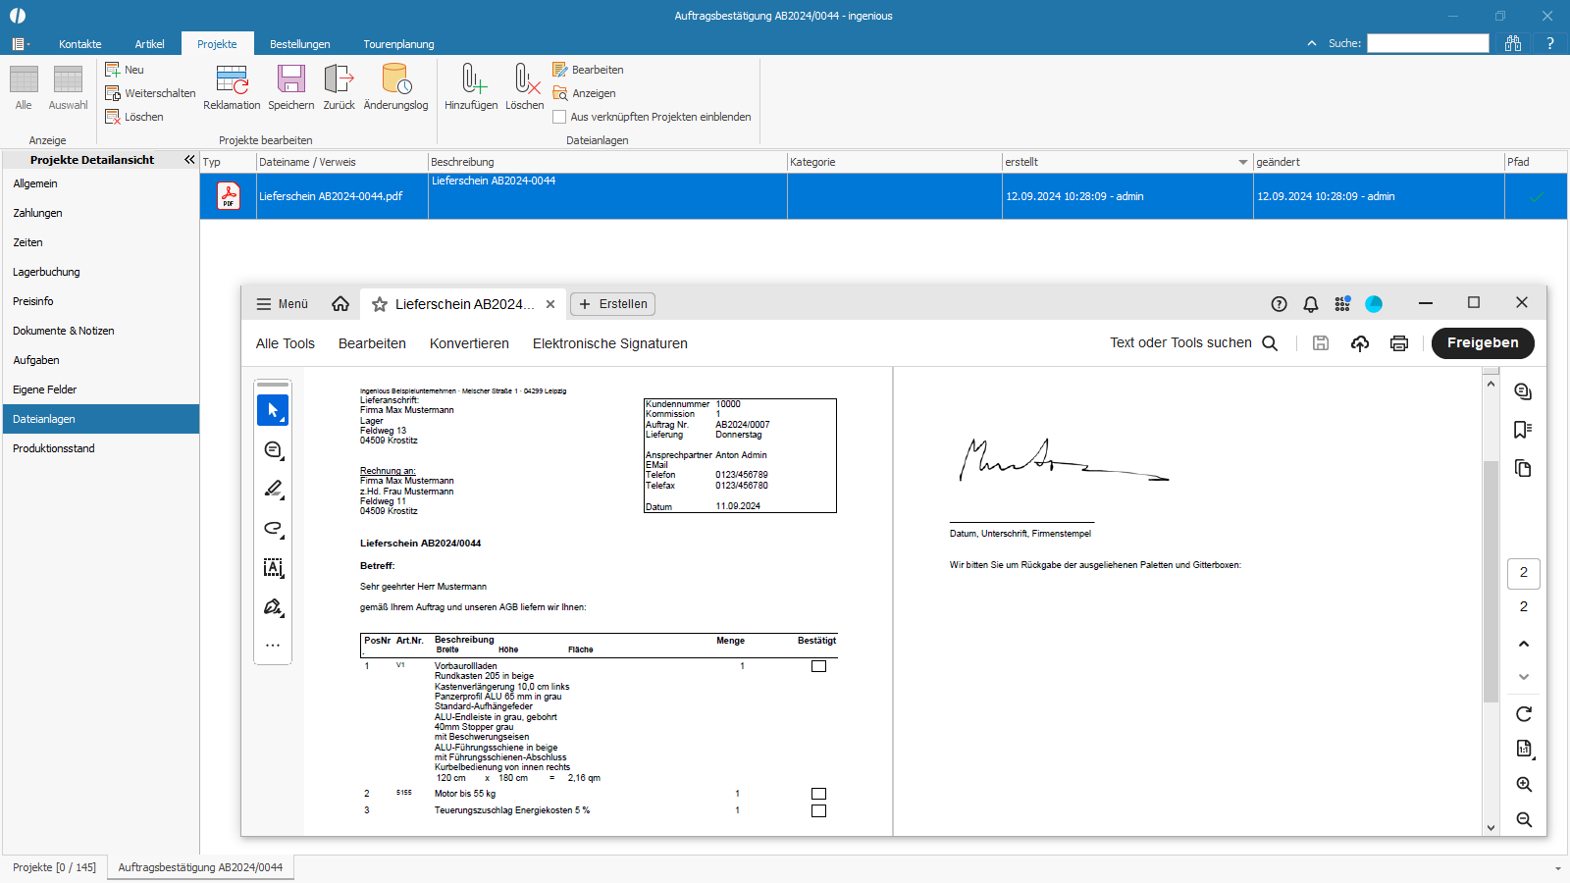Go to the previous PDF page
Image resolution: width=1570 pixels, height=883 pixels.
pos(1524,645)
